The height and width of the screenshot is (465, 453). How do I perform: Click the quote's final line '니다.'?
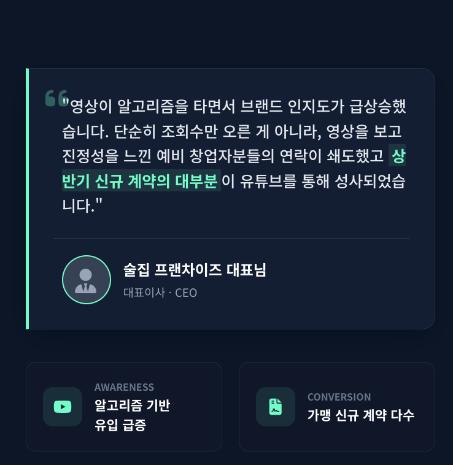(x=79, y=207)
